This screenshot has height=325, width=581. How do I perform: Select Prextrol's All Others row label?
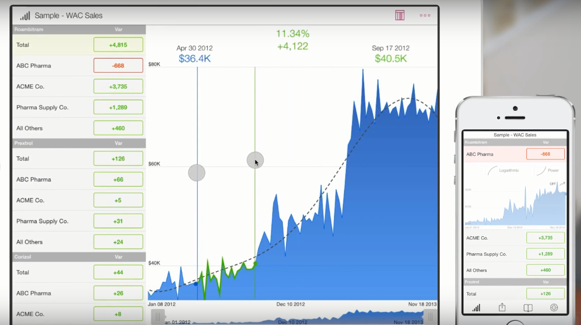29,242
